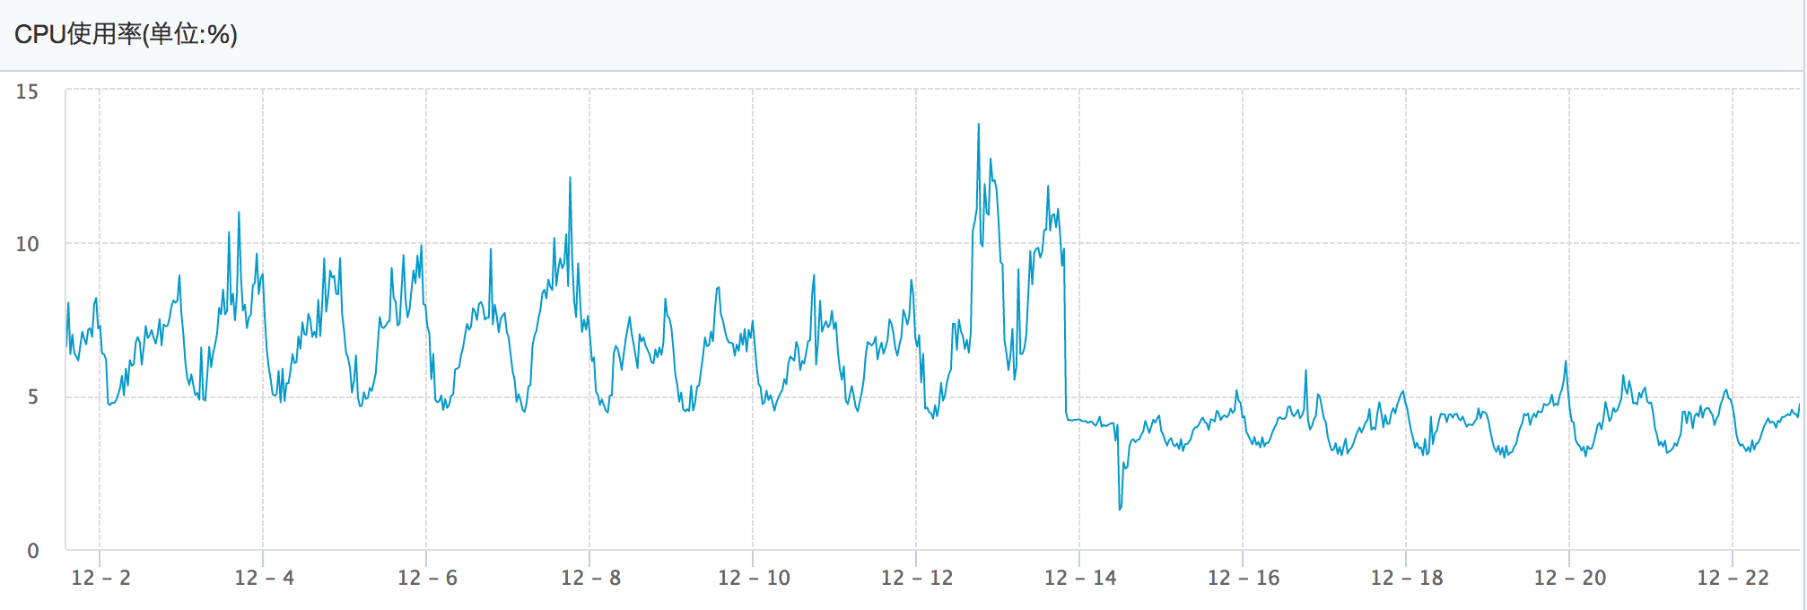Click the 12 – 14 date label
This screenshot has height=610, width=1807.
coord(1080,578)
